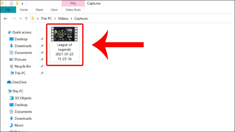The height and width of the screenshot is (132, 235).
Task: Open Pictures under Quick access
Action: [x=20, y=60]
